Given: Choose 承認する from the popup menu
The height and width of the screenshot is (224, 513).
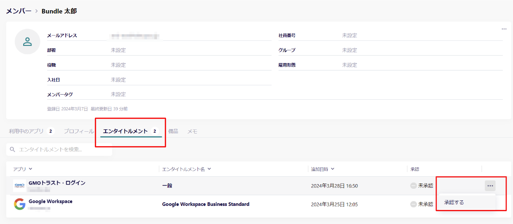Looking at the screenshot, I should click(454, 202).
